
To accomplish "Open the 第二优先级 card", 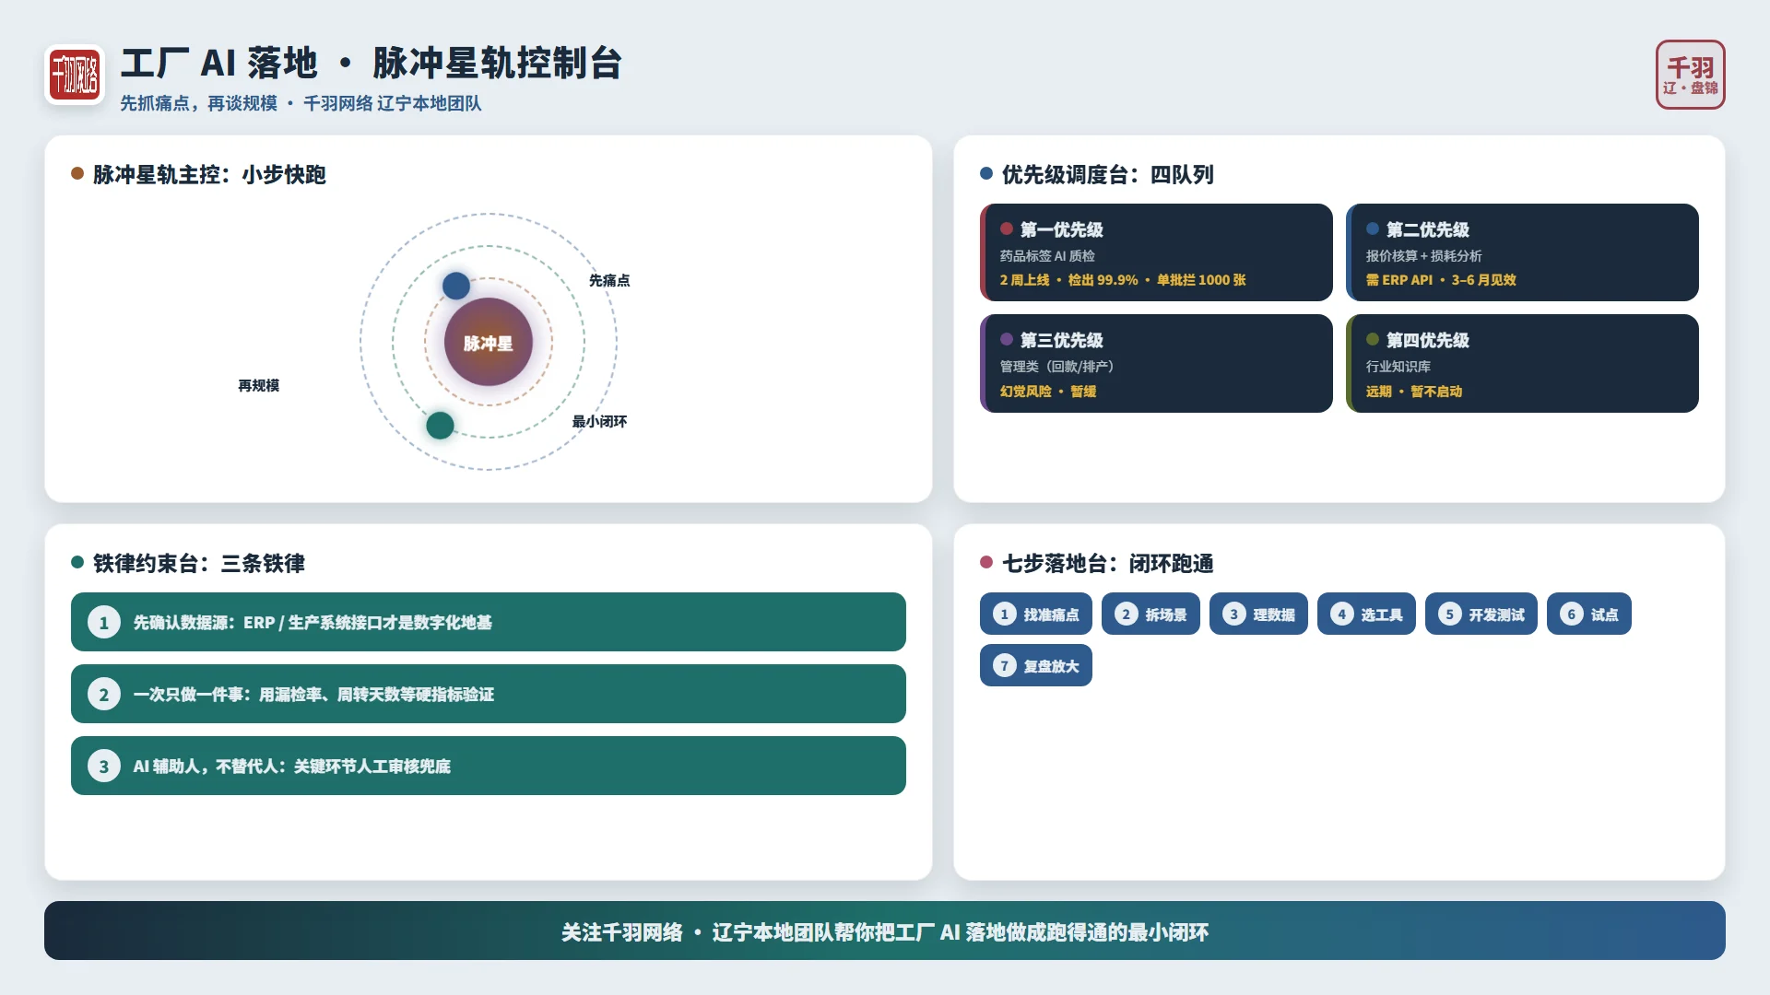I will tap(1522, 252).
